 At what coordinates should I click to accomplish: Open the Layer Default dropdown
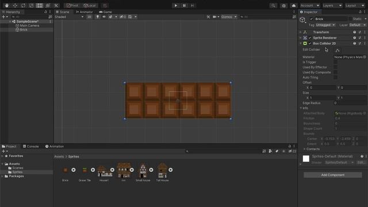358,25
